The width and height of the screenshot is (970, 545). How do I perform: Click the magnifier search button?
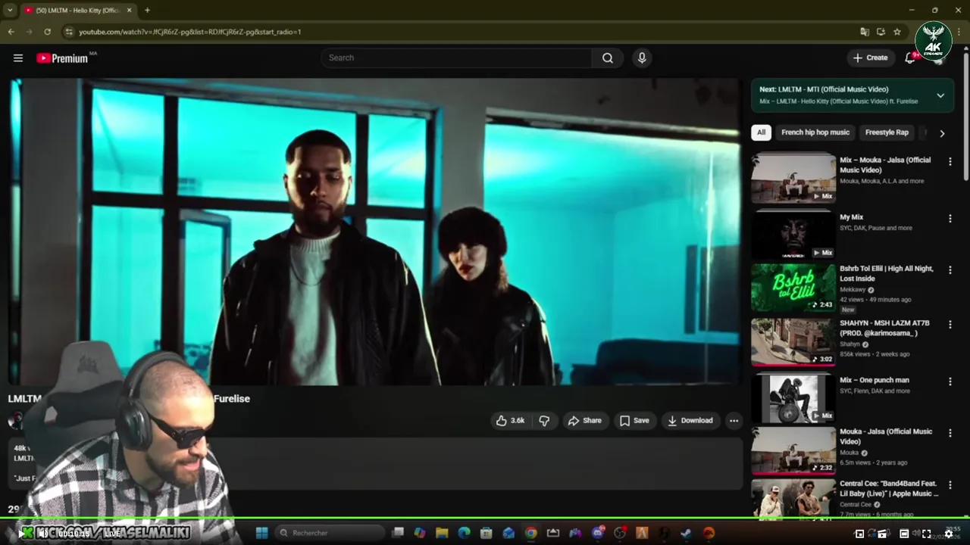(608, 58)
